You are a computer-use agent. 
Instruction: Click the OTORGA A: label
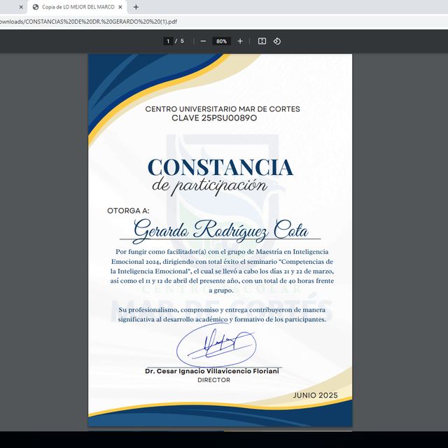[x=128, y=211]
